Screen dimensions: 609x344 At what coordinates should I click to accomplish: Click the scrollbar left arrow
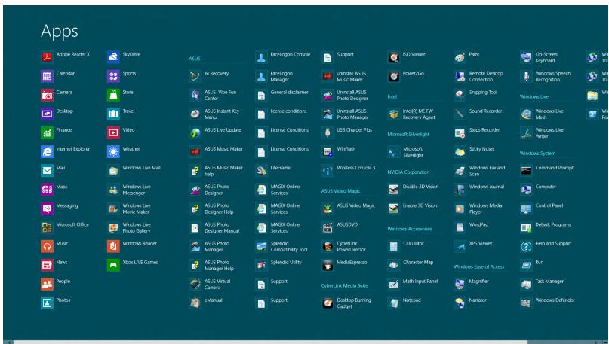click(x=8, y=342)
